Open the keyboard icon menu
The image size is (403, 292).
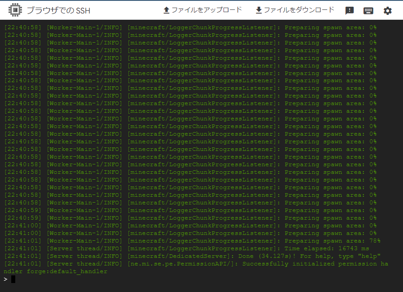[x=368, y=10]
